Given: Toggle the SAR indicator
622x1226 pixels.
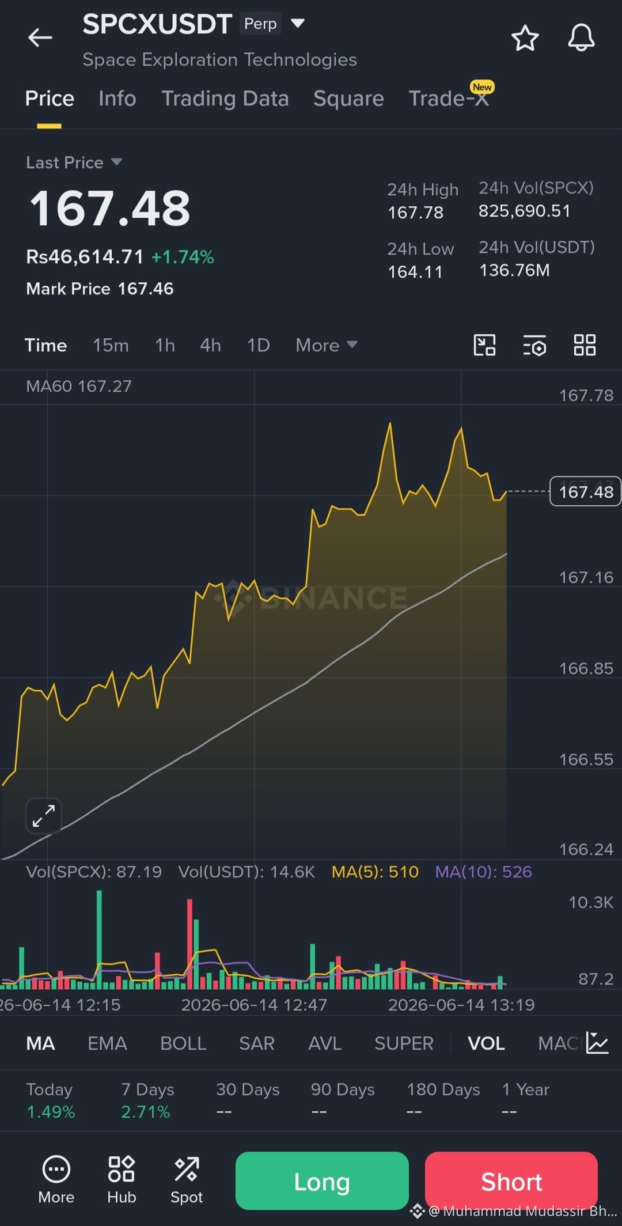Looking at the screenshot, I should tap(257, 1043).
